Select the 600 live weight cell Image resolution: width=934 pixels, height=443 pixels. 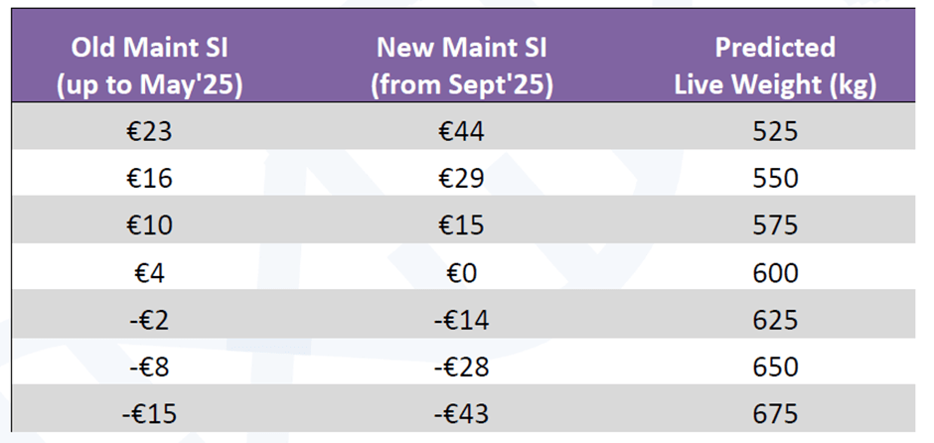775,273
